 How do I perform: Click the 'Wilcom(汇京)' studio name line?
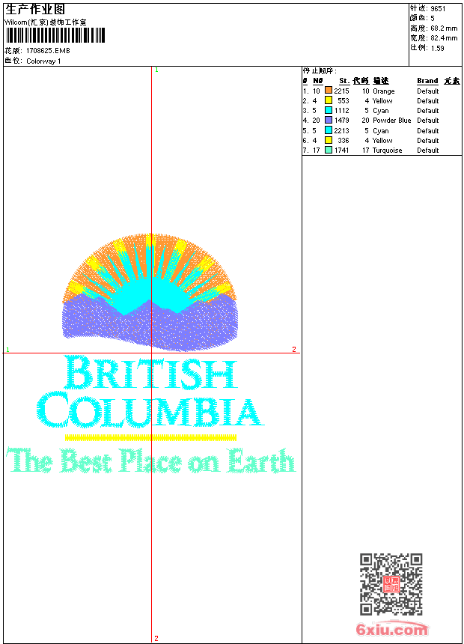(x=46, y=22)
